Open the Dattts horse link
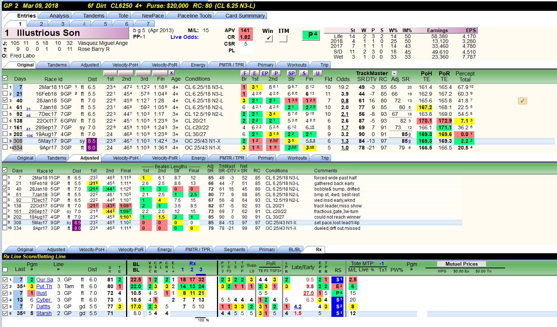Viewport: 557px width, 327px height. tap(43, 306)
